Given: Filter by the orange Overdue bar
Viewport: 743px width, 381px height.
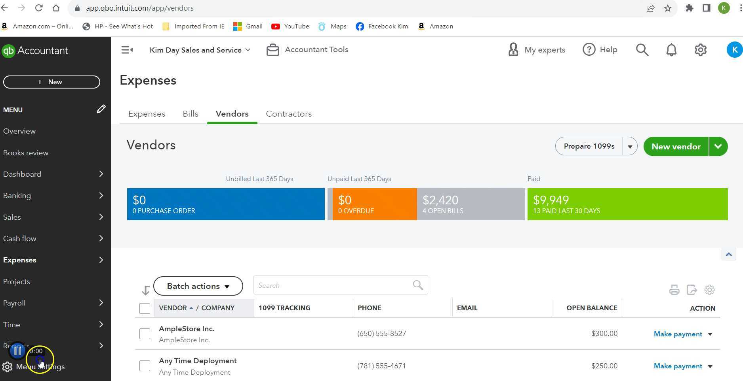Looking at the screenshot, I should [x=374, y=204].
